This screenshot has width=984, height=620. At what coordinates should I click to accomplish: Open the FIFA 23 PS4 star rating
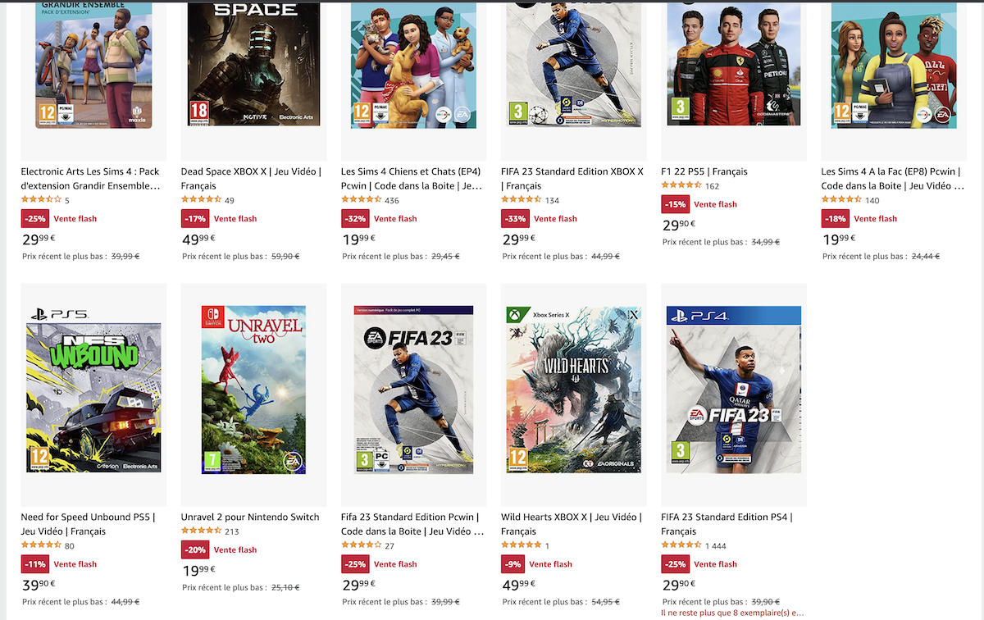pyautogui.click(x=681, y=545)
